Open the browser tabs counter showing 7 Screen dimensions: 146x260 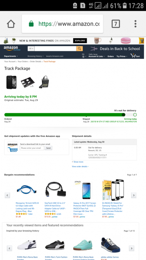tap(116, 24)
